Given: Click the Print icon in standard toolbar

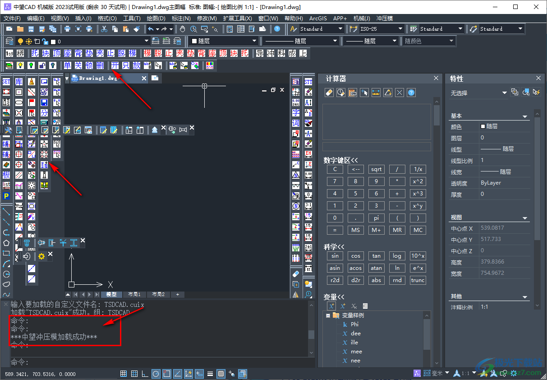Looking at the screenshot, I should tap(67, 29).
